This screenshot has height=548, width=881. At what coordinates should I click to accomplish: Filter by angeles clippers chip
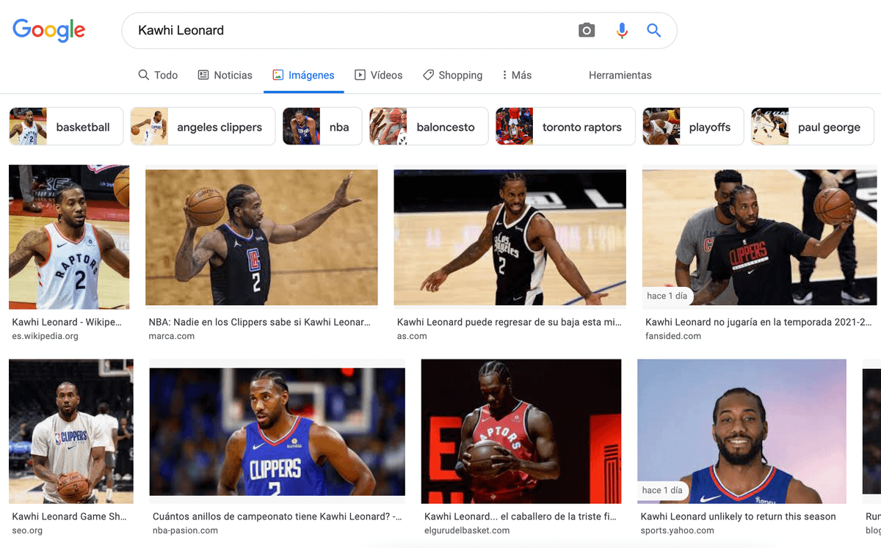coord(203,127)
